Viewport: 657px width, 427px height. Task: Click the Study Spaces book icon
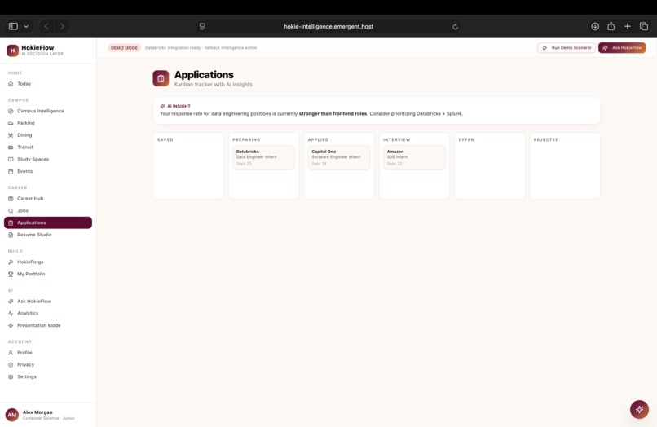(x=11, y=159)
